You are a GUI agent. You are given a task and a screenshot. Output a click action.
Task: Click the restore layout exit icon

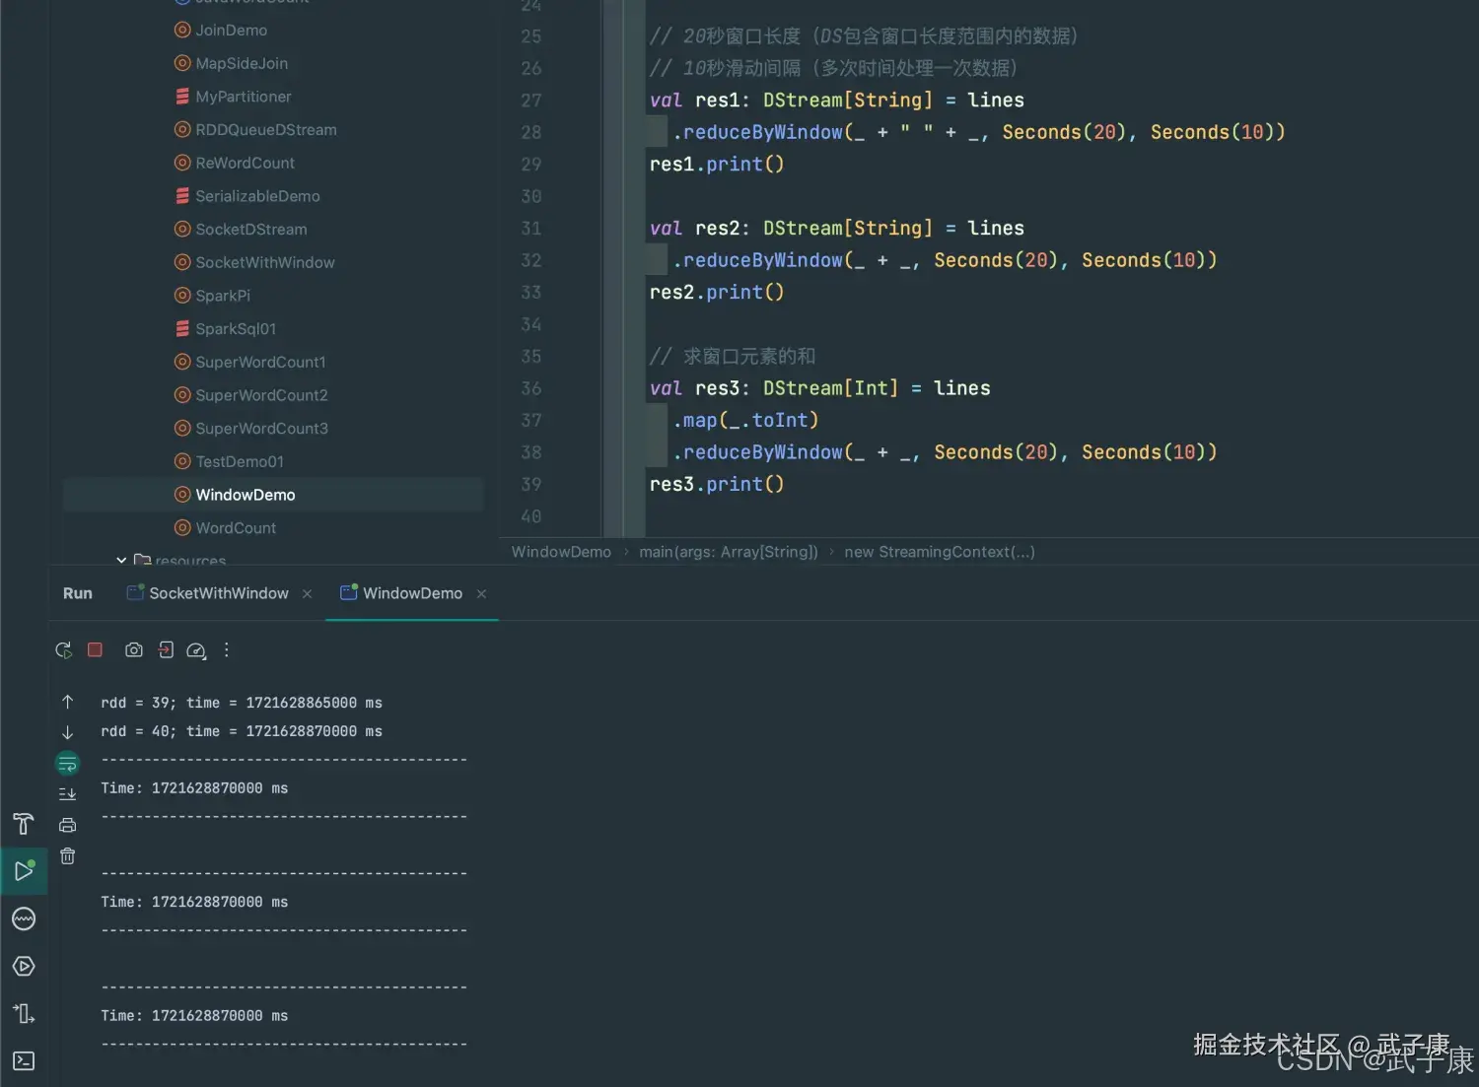click(x=166, y=650)
